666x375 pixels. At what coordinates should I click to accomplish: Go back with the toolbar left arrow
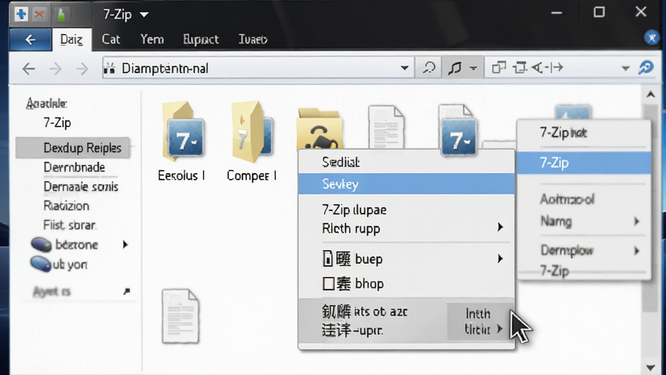pyautogui.click(x=29, y=68)
